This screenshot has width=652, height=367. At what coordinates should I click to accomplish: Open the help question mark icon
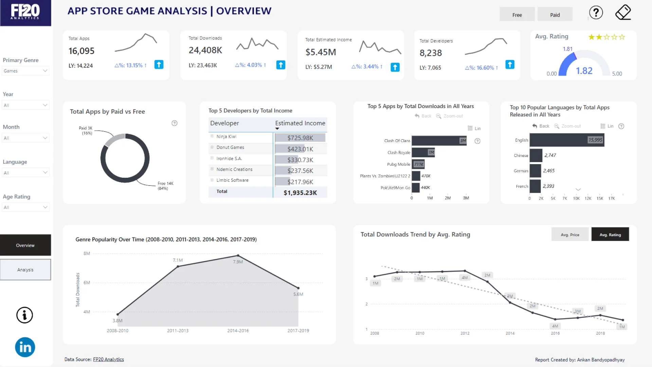[596, 13]
